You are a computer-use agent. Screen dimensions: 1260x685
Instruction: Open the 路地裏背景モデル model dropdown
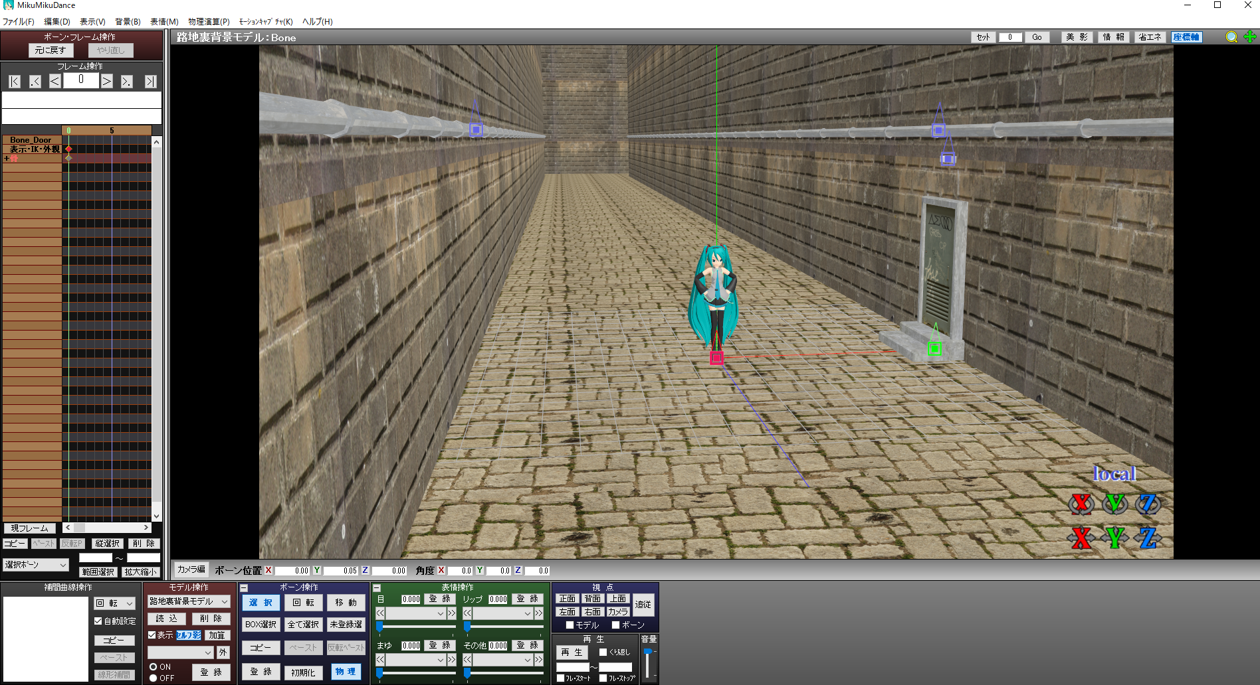189,601
